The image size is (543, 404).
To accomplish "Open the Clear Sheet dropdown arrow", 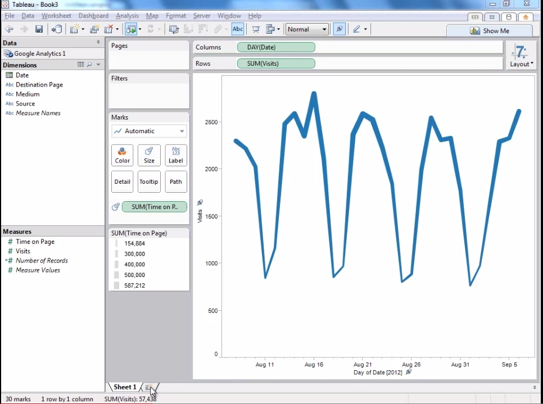I will coord(117,29).
